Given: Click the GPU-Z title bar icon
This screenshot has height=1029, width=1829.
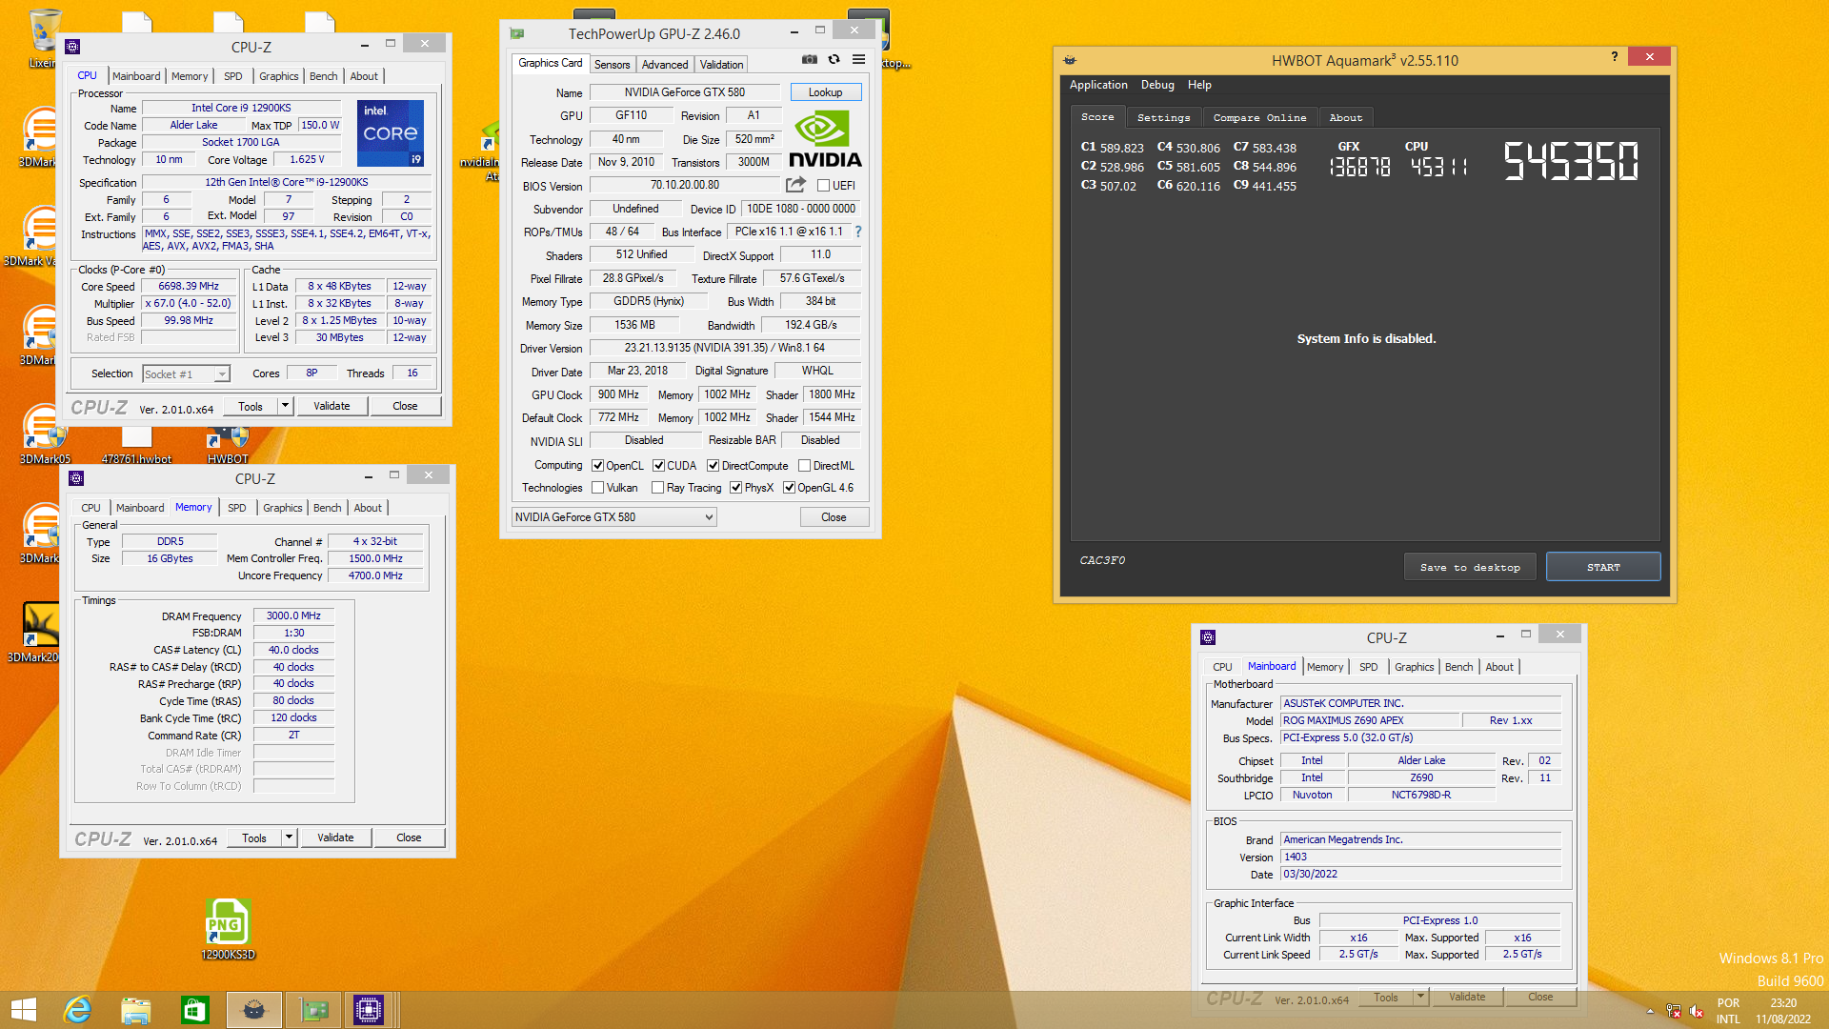Looking at the screenshot, I should [517, 33].
